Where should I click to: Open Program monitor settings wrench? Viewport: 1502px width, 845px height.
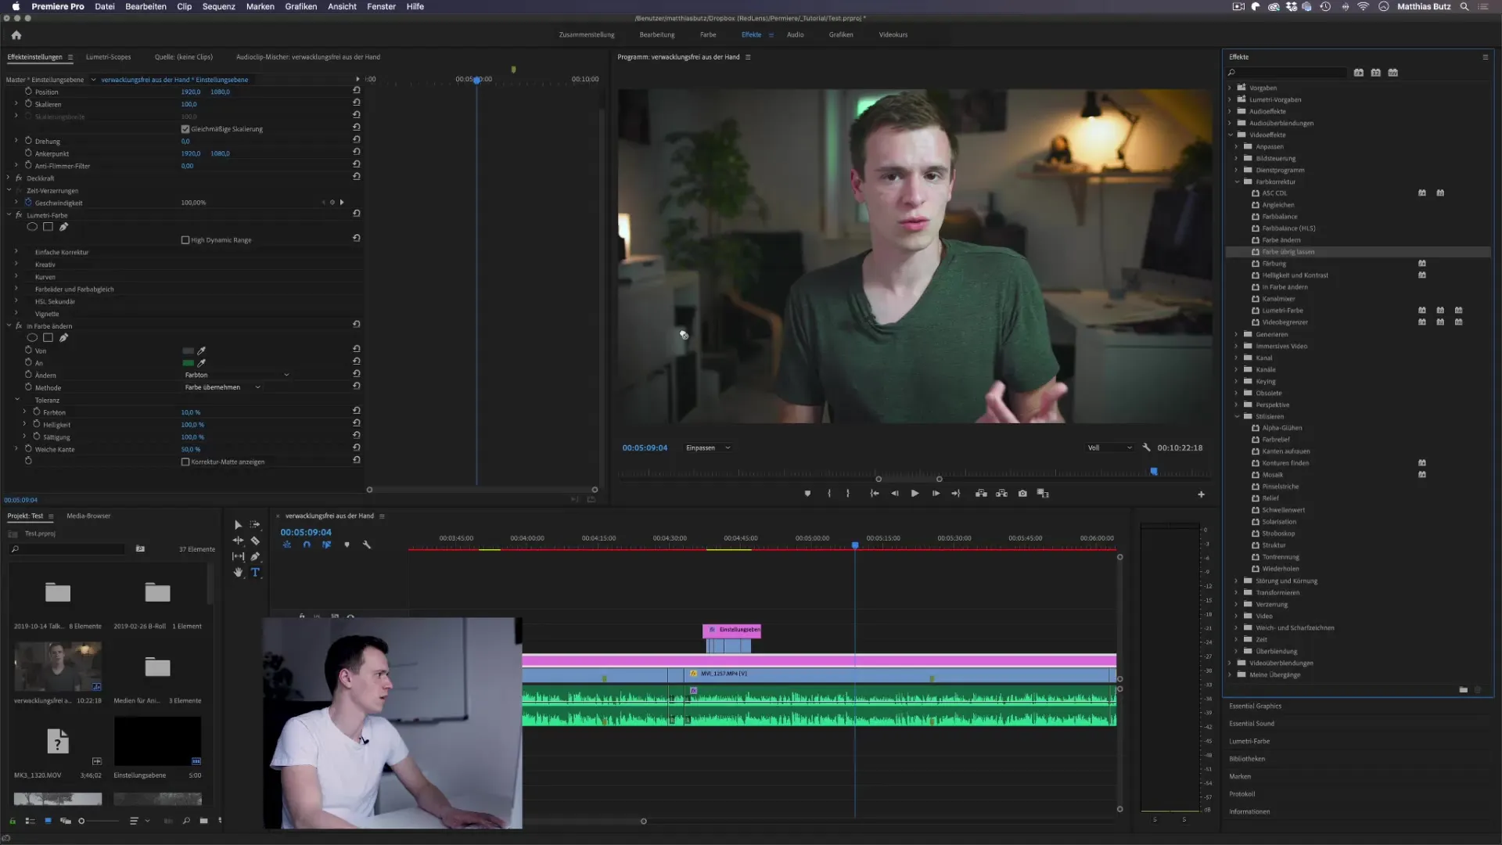(1146, 448)
